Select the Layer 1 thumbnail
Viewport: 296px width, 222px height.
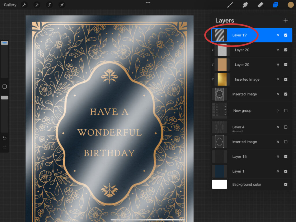pyautogui.click(x=219, y=171)
